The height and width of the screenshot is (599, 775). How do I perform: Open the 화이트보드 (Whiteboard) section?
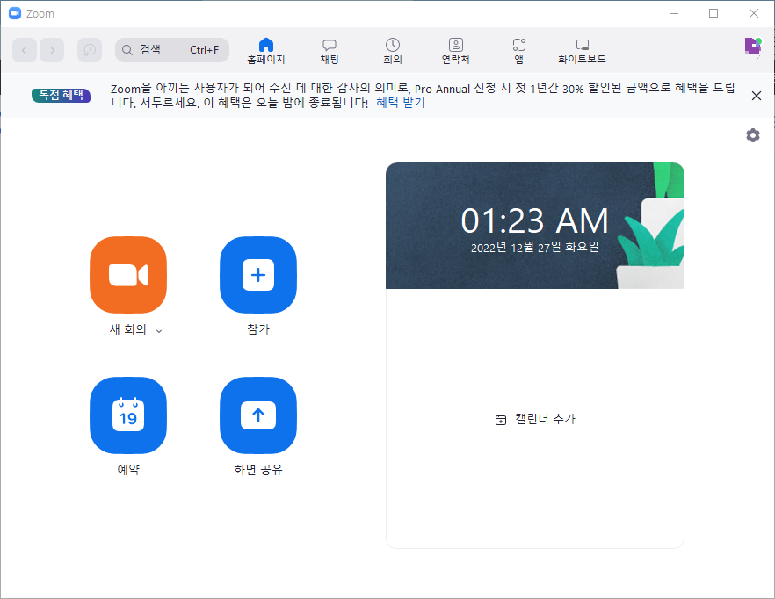coord(582,50)
